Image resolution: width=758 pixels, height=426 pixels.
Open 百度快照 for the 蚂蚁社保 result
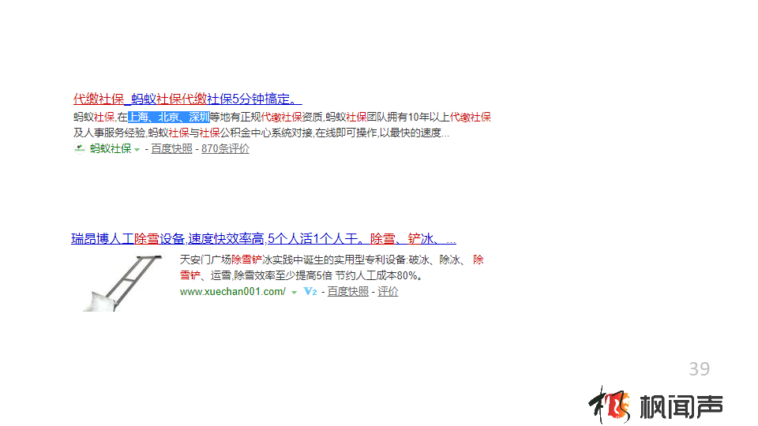click(x=171, y=148)
